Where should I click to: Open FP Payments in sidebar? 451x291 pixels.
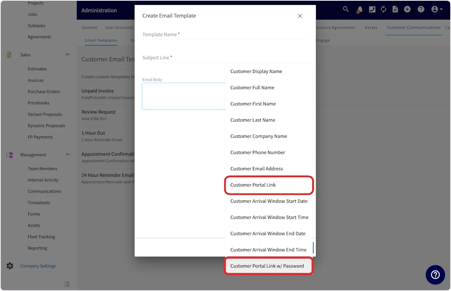40,137
